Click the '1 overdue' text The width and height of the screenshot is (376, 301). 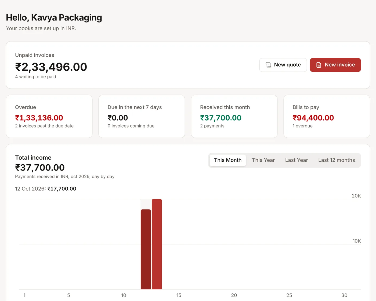(x=302, y=126)
